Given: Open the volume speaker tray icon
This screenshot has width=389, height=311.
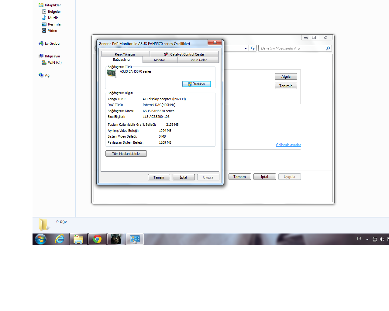Looking at the screenshot, I should (382, 239).
